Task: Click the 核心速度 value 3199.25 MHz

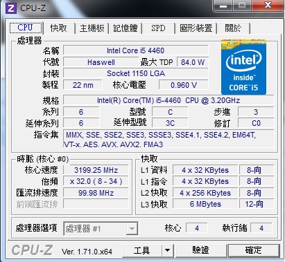Action: 96,170
